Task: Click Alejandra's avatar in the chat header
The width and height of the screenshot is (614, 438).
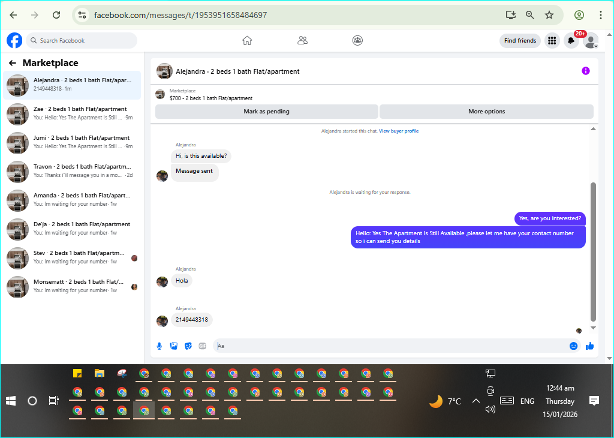Action: click(x=164, y=71)
